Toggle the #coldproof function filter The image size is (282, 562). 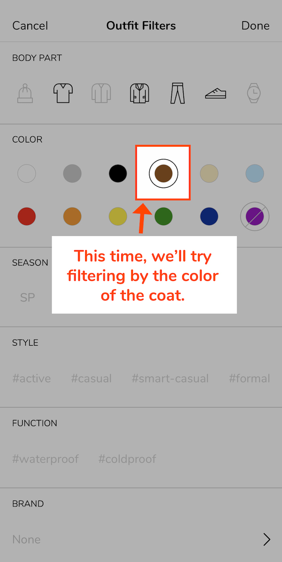[127, 459]
